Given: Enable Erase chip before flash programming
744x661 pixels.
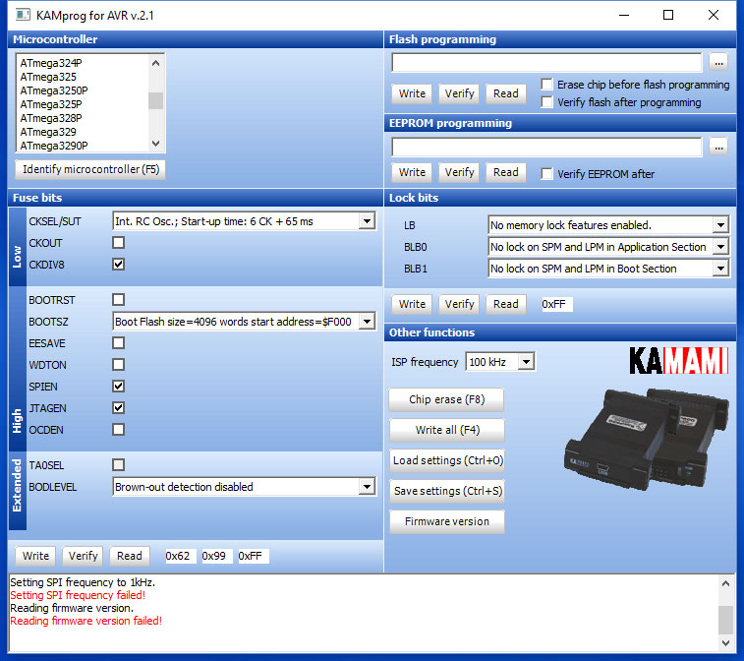Looking at the screenshot, I should (547, 85).
